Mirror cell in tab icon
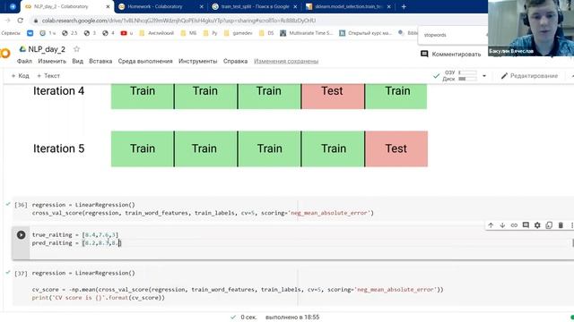Viewport: 574px width, 322px height. pos(549,225)
